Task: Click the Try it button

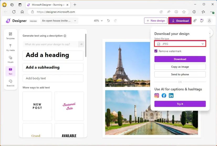Action: (180, 104)
